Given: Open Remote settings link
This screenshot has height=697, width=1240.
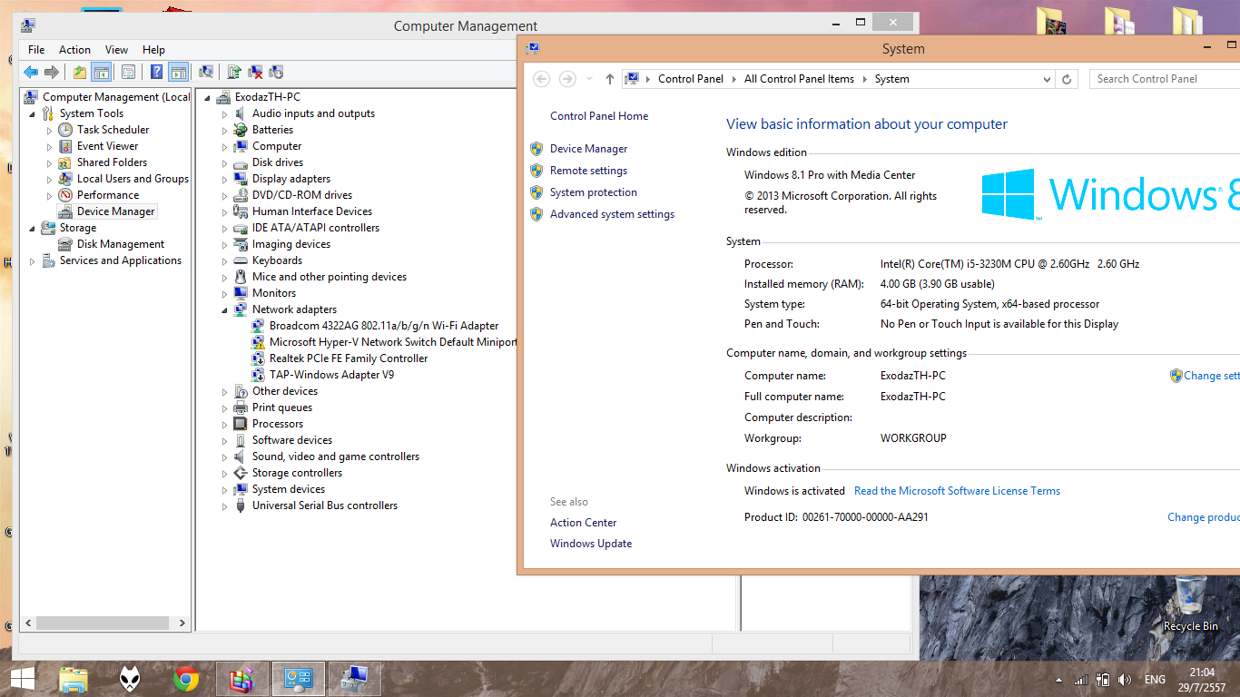Looking at the screenshot, I should pos(588,171).
